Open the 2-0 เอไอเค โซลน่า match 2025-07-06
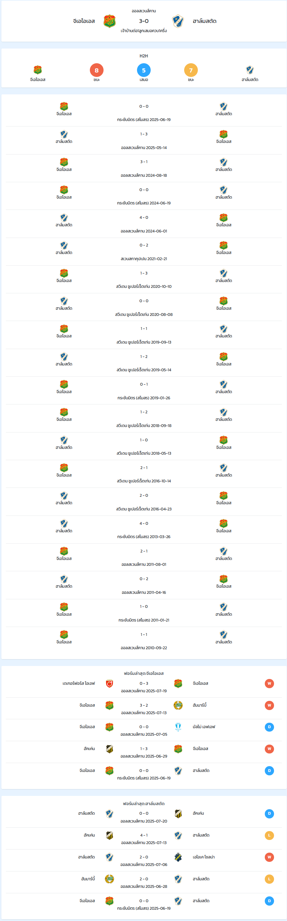This screenshot has width=287, height=921. 144,860
